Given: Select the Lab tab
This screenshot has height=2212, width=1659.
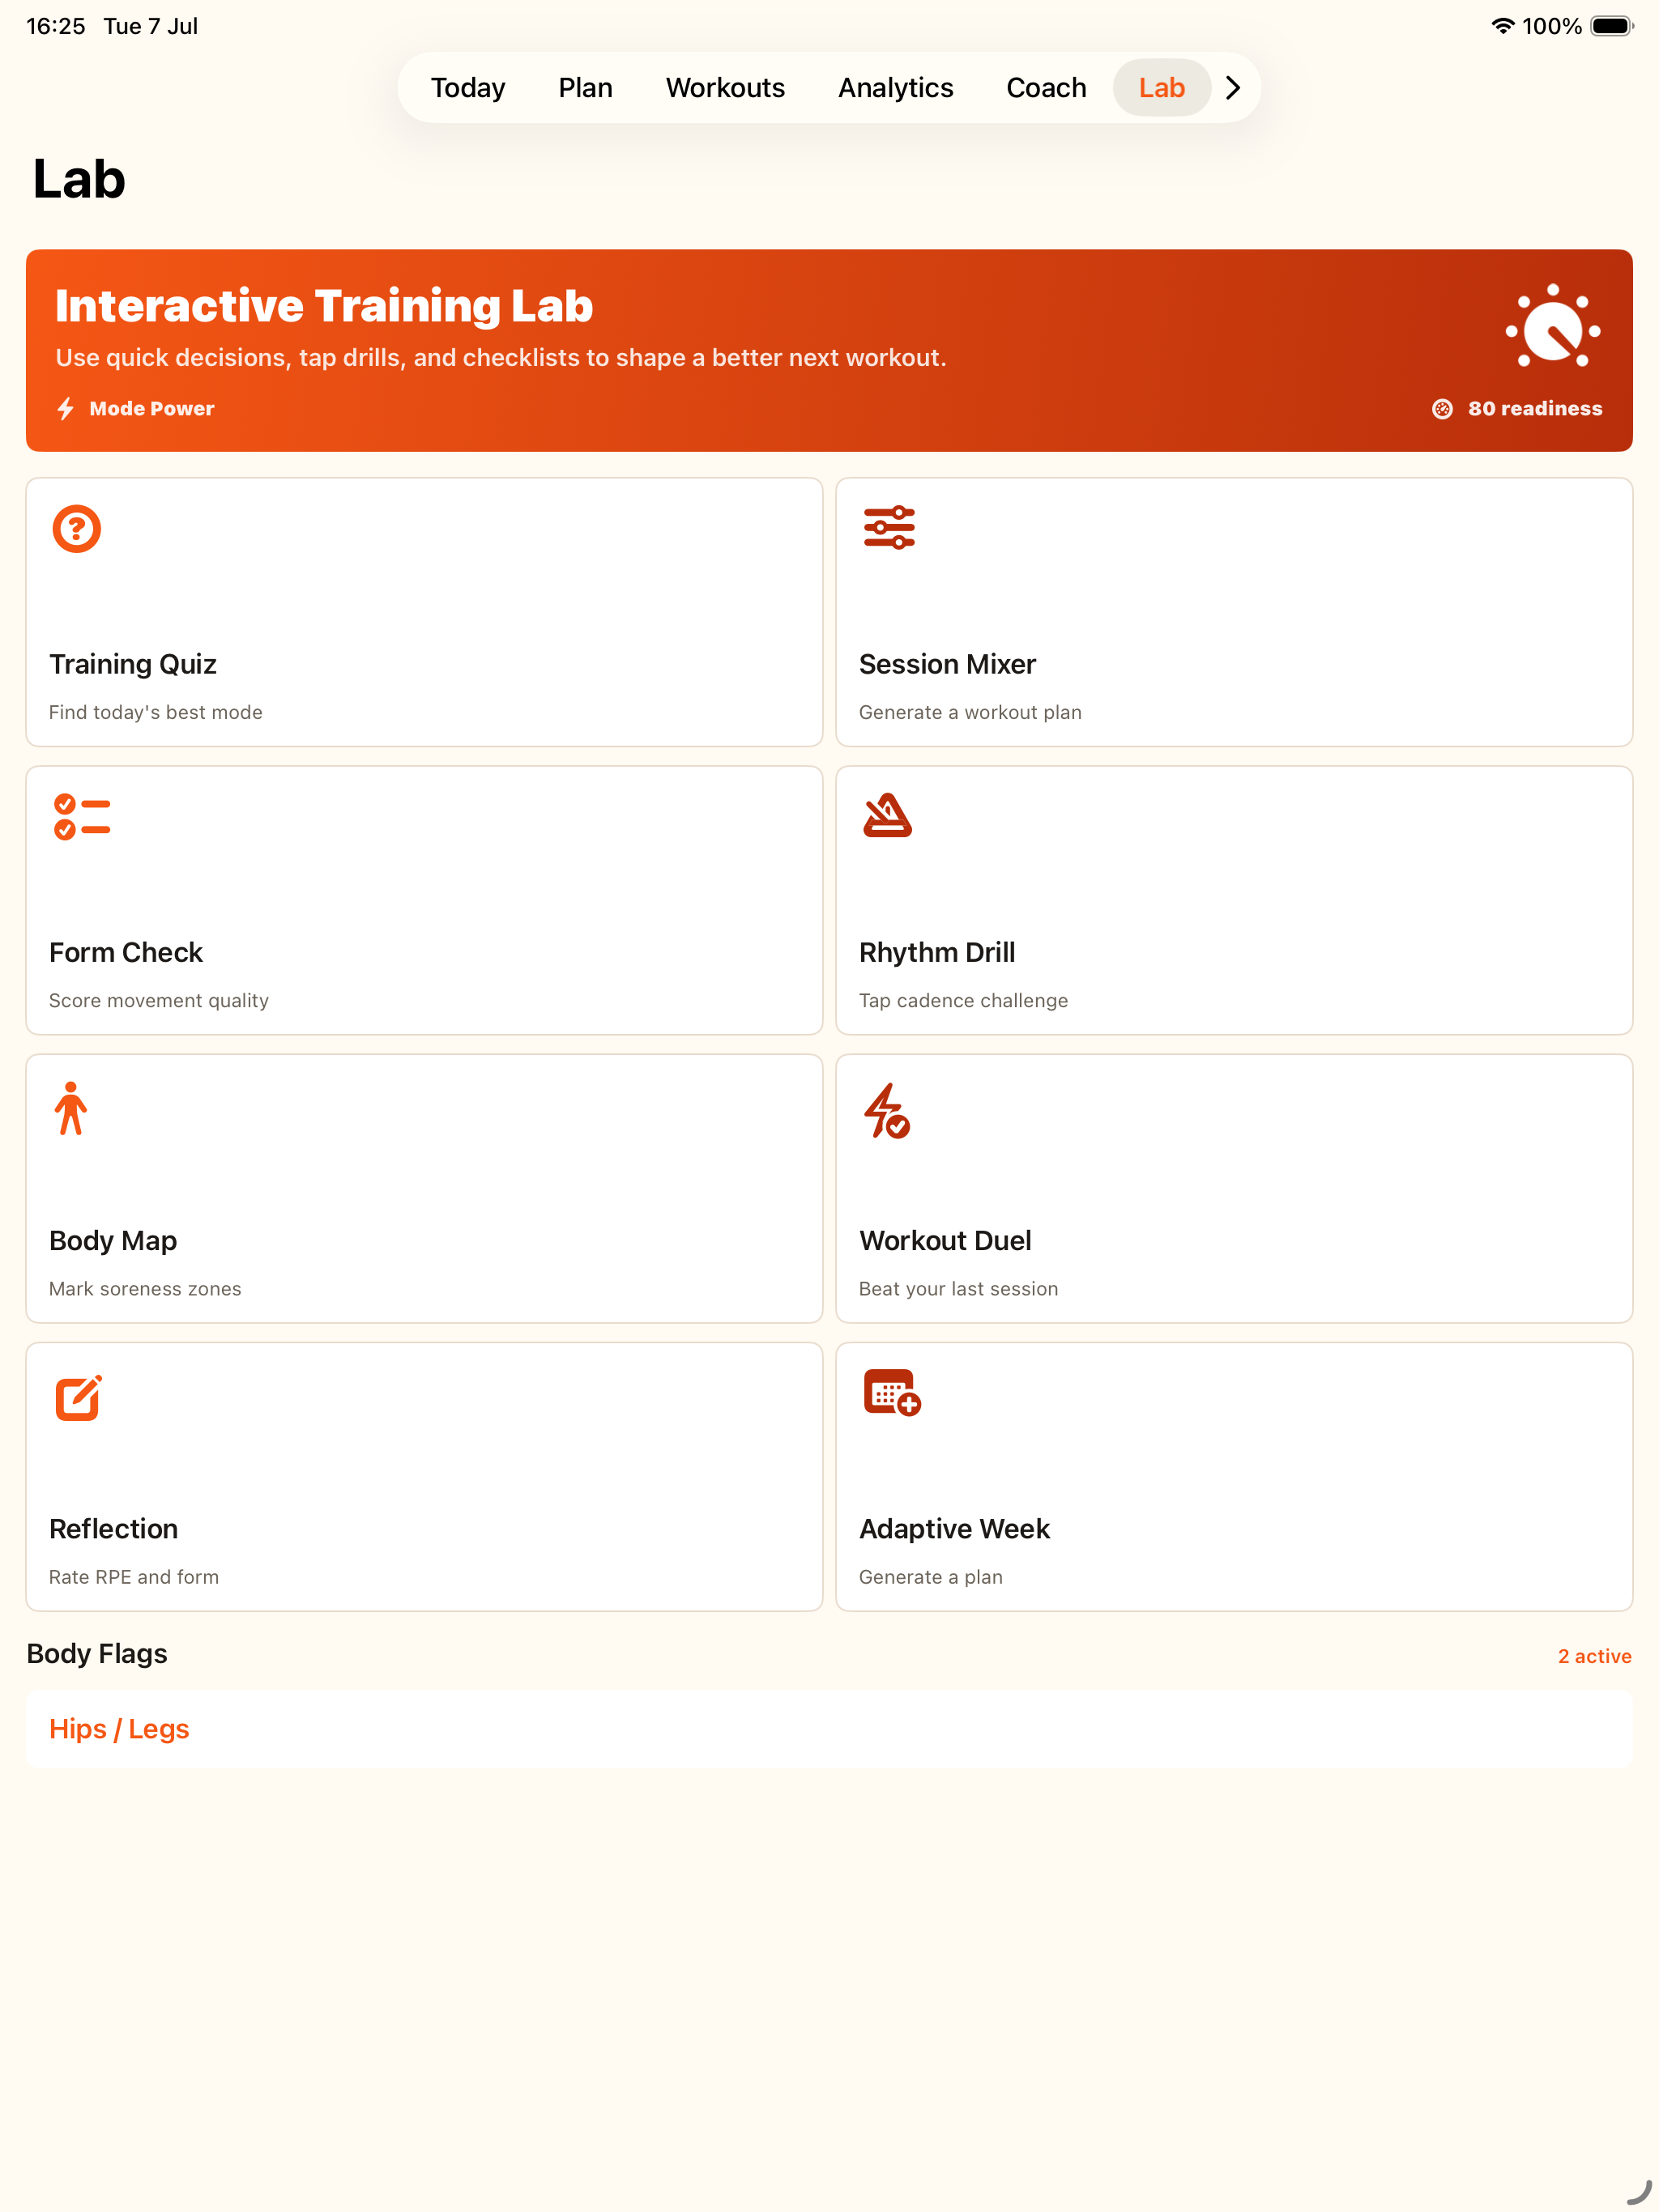Looking at the screenshot, I should click(x=1162, y=88).
